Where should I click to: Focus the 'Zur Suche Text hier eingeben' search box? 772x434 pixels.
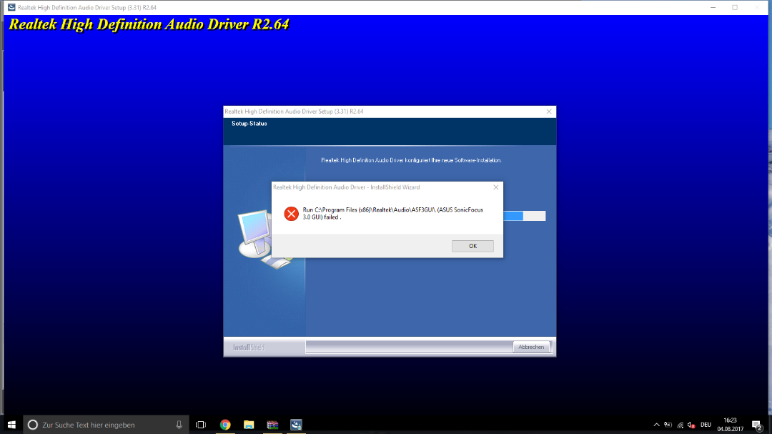(x=106, y=425)
